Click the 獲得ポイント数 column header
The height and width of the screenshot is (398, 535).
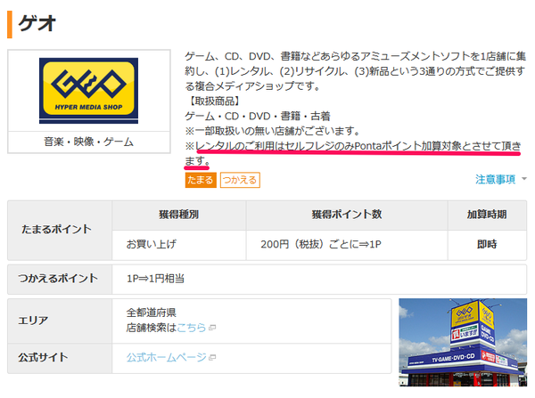(347, 215)
